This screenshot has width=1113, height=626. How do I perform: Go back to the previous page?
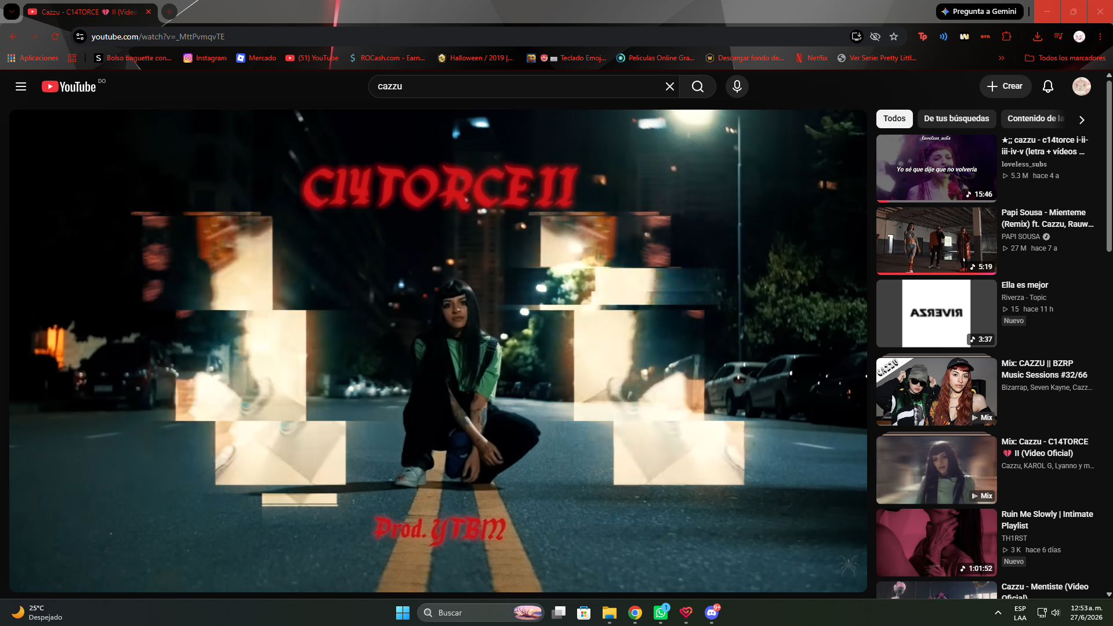point(14,37)
